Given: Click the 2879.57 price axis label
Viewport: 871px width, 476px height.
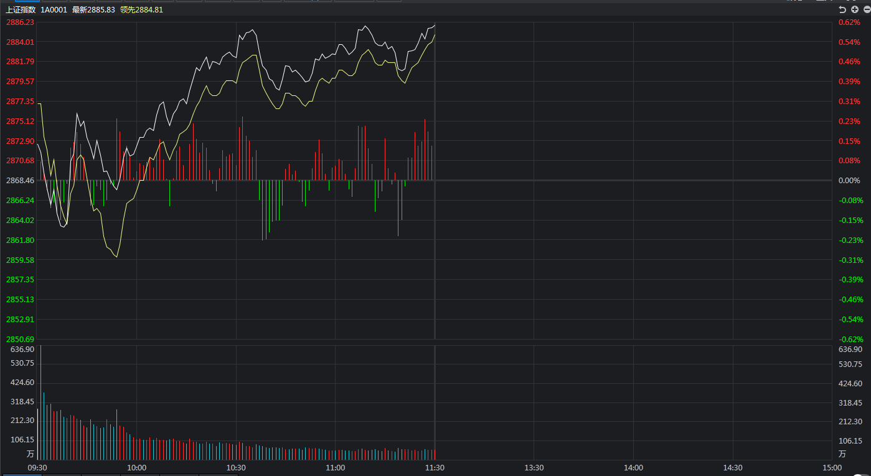Looking at the screenshot, I should click(20, 82).
